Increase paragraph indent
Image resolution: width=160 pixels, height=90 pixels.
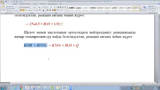tap(60, 7)
